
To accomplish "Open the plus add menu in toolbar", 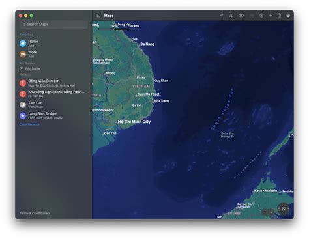I will click(271, 16).
